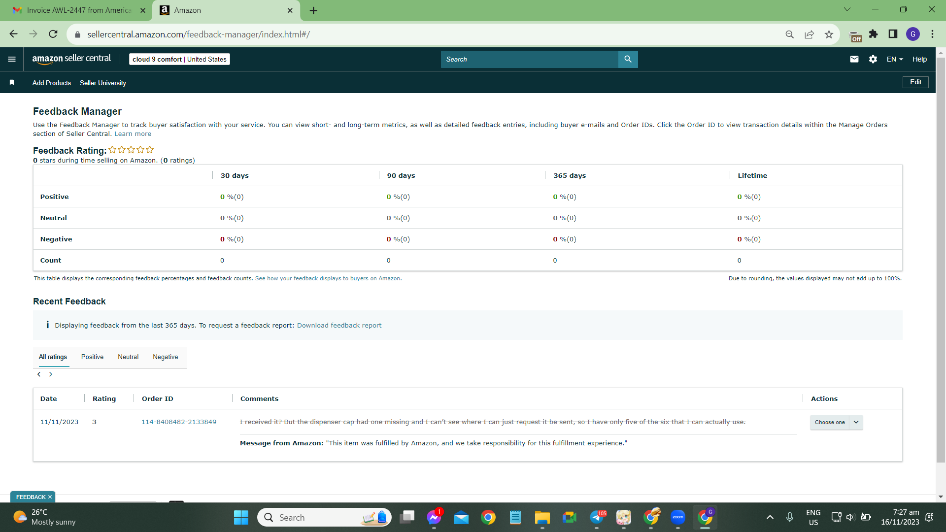The image size is (946, 532).
Task: Click the 'Message from Amazon:' text
Action: click(x=282, y=443)
